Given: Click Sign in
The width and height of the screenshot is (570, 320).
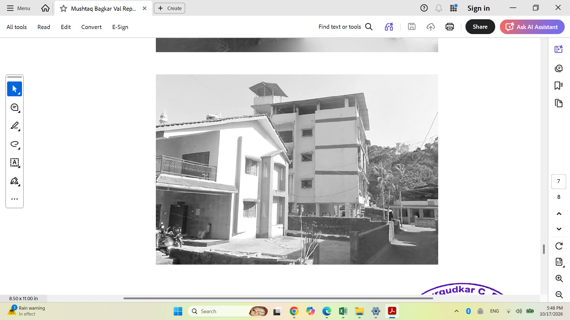Looking at the screenshot, I should point(478,8).
